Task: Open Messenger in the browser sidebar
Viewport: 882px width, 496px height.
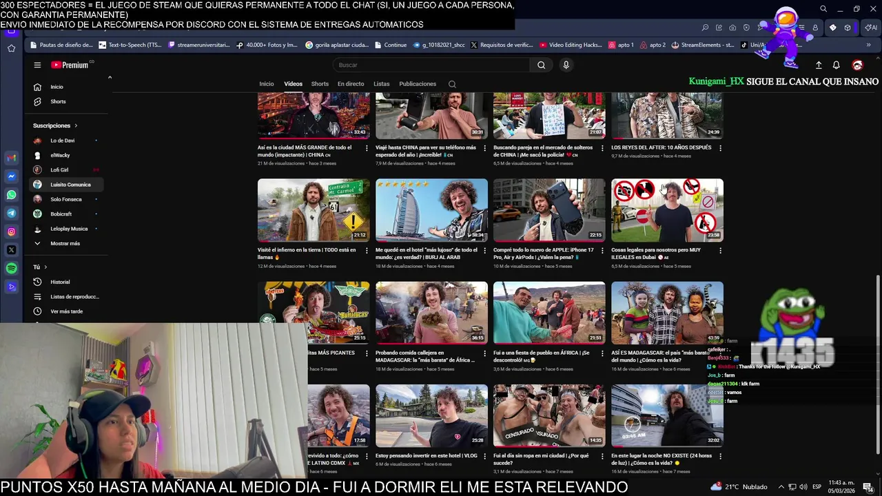Action: click(11, 176)
